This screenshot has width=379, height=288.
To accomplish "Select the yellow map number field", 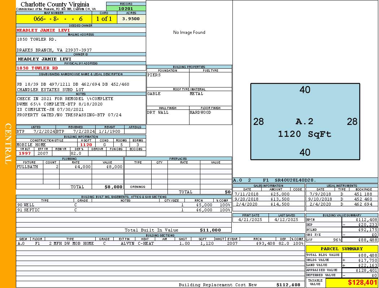I will coord(53,19).
